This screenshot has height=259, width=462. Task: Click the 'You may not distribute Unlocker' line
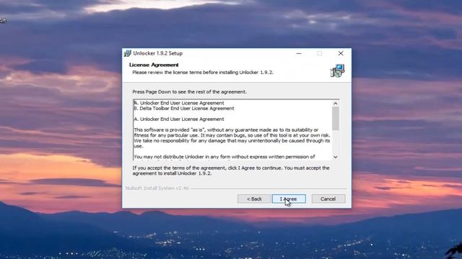click(x=225, y=157)
